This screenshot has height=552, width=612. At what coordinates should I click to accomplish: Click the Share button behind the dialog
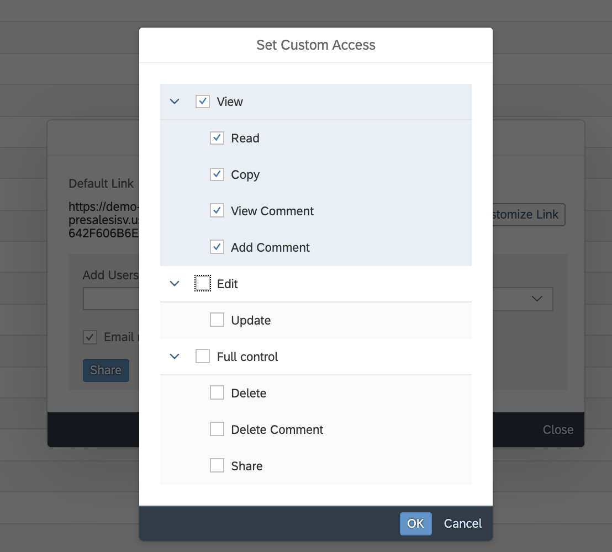105,370
